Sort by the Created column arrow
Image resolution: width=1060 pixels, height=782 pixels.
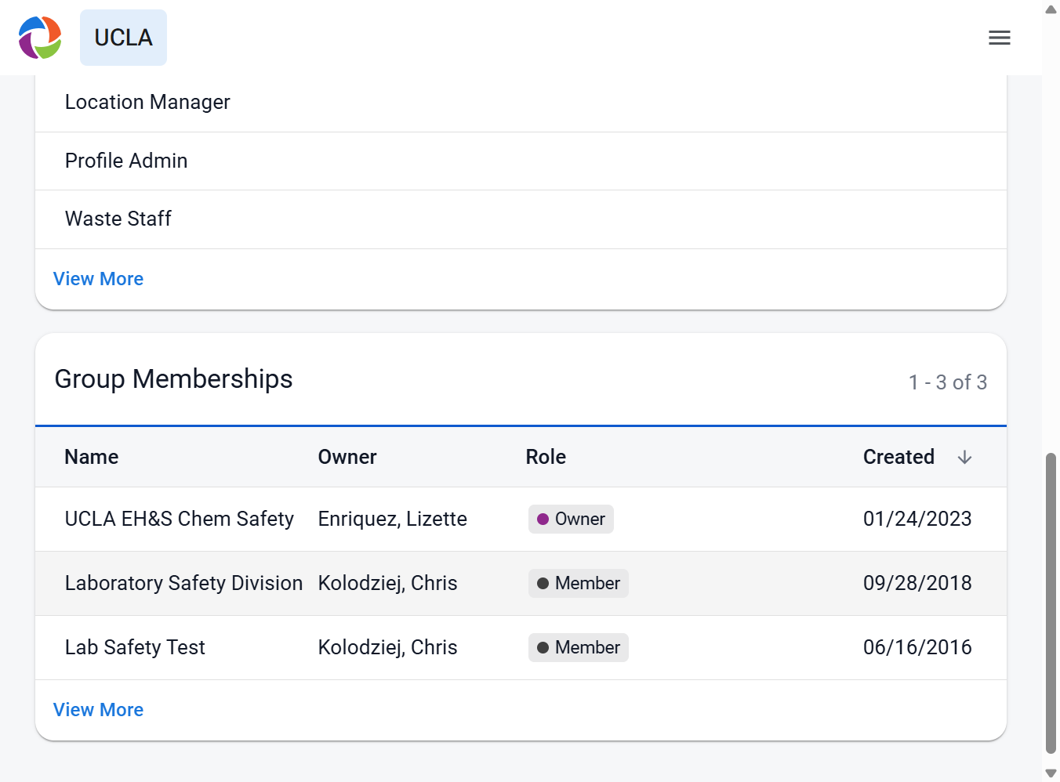click(x=964, y=458)
